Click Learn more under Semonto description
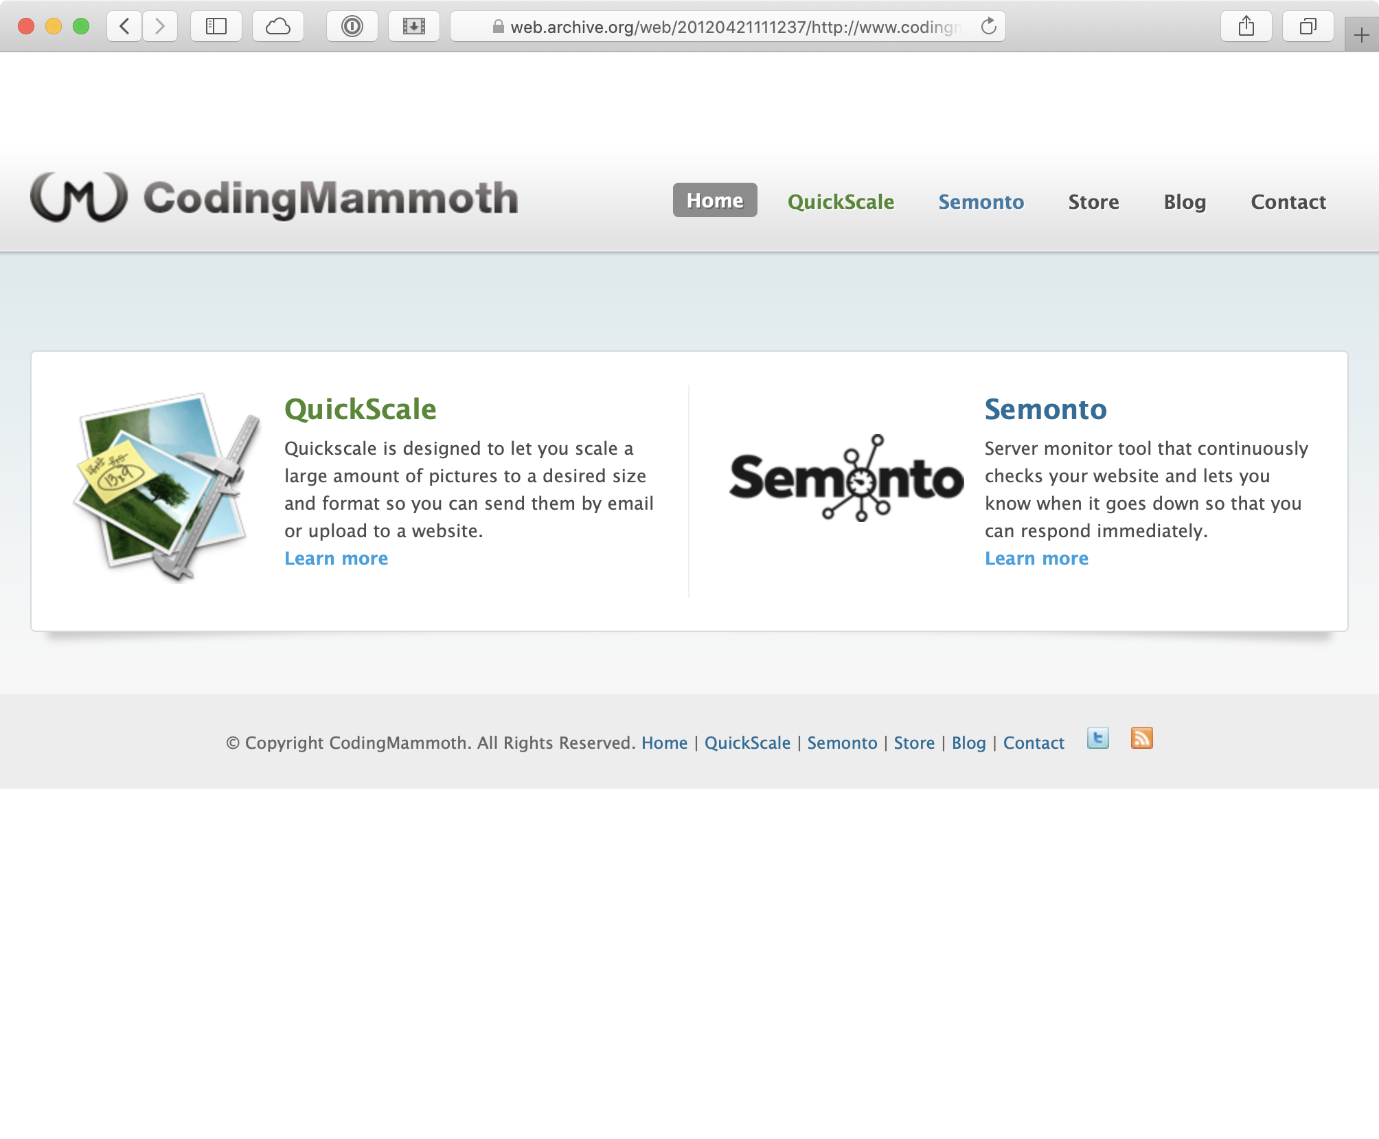This screenshot has height=1139, width=1379. pos(1036,559)
